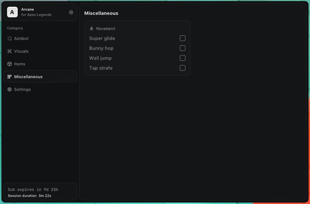Click the "Sub expires in 9d 23h" text
The image size is (310, 204).
coord(33,190)
